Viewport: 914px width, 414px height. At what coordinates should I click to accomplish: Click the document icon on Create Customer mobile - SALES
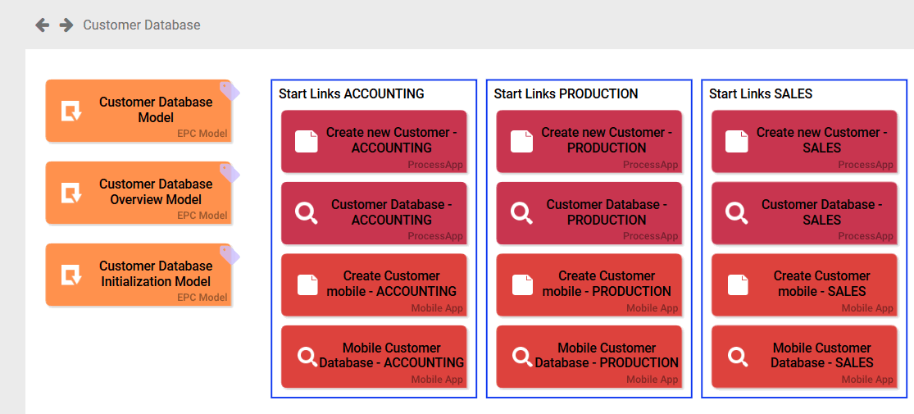pos(737,284)
